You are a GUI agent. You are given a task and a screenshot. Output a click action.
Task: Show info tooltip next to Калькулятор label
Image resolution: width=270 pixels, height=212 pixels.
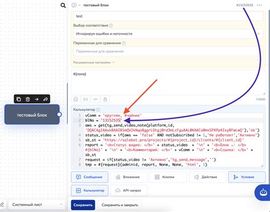pyautogui.click(x=98, y=110)
